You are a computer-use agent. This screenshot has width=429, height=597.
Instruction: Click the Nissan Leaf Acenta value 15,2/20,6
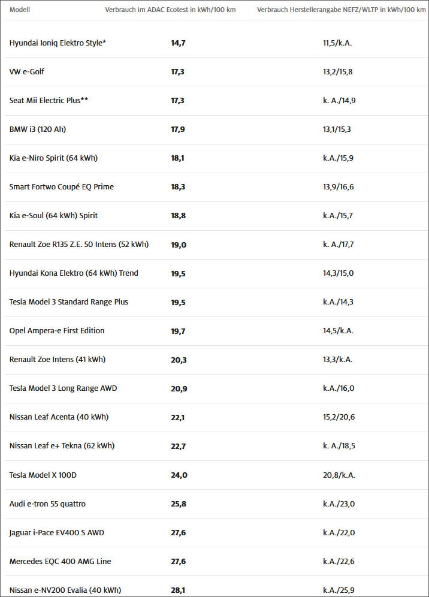[338, 417]
